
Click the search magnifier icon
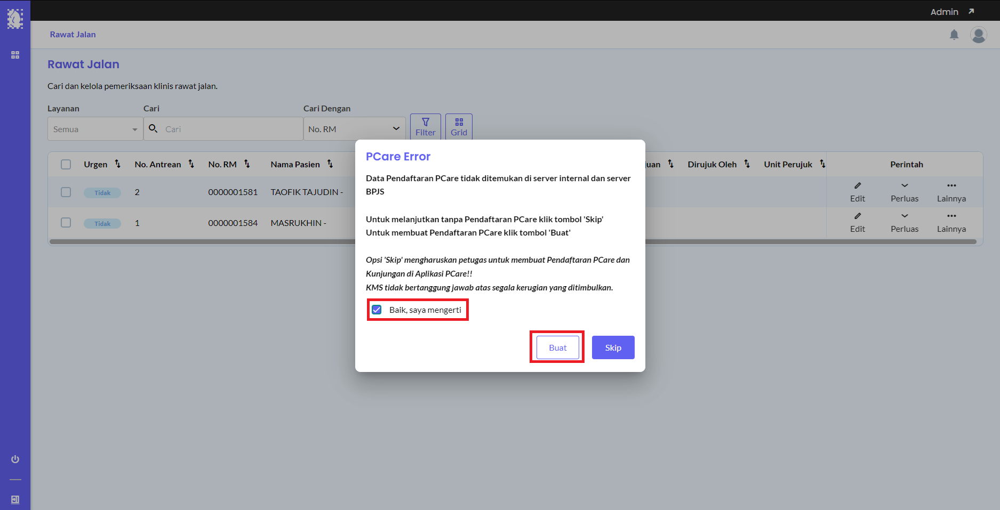(153, 128)
